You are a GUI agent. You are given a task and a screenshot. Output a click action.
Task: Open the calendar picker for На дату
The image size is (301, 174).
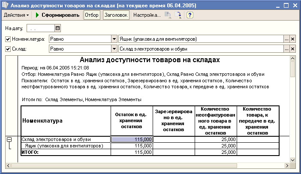pos(58,28)
